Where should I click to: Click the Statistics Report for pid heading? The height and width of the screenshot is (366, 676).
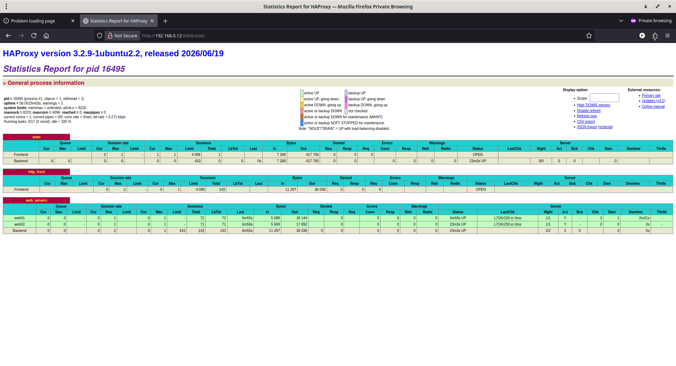coord(64,69)
